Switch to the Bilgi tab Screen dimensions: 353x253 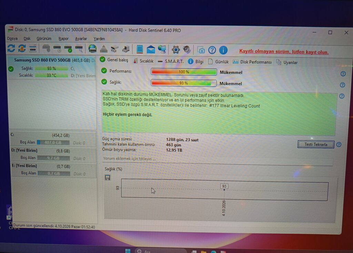[x=196, y=61]
